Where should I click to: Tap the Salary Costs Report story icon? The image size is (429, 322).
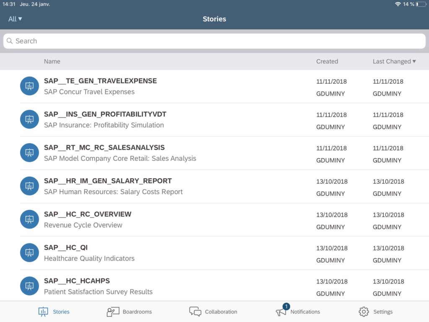(x=29, y=186)
